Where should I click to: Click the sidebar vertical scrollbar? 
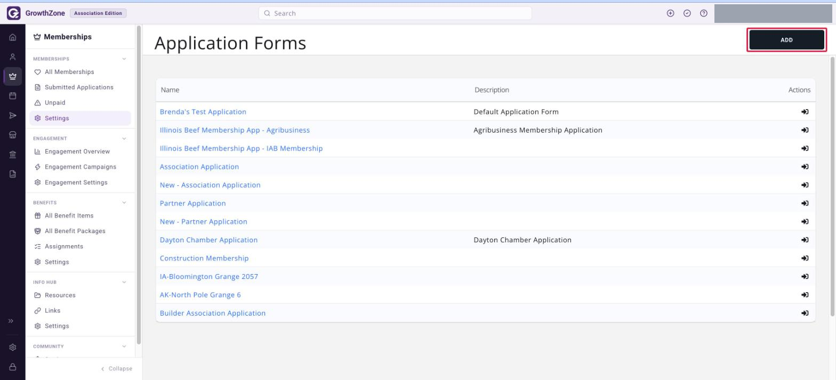click(x=139, y=185)
